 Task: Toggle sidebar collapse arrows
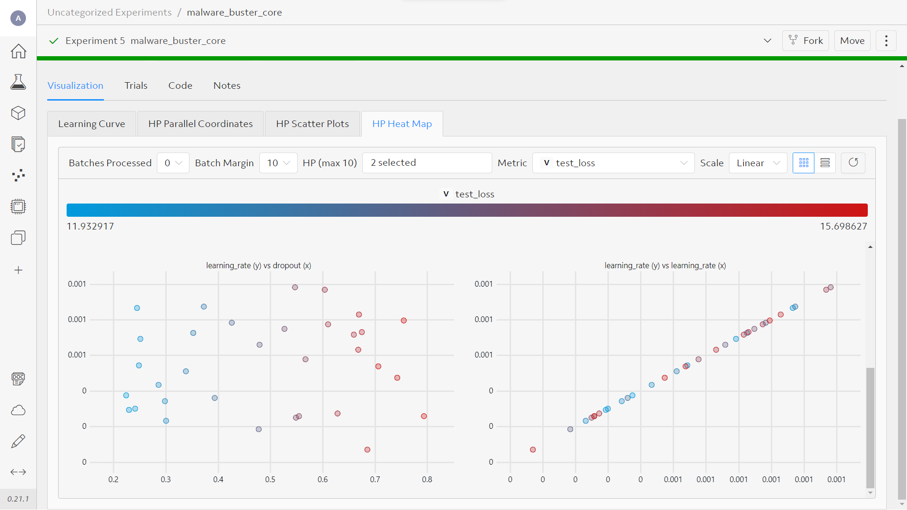click(18, 472)
